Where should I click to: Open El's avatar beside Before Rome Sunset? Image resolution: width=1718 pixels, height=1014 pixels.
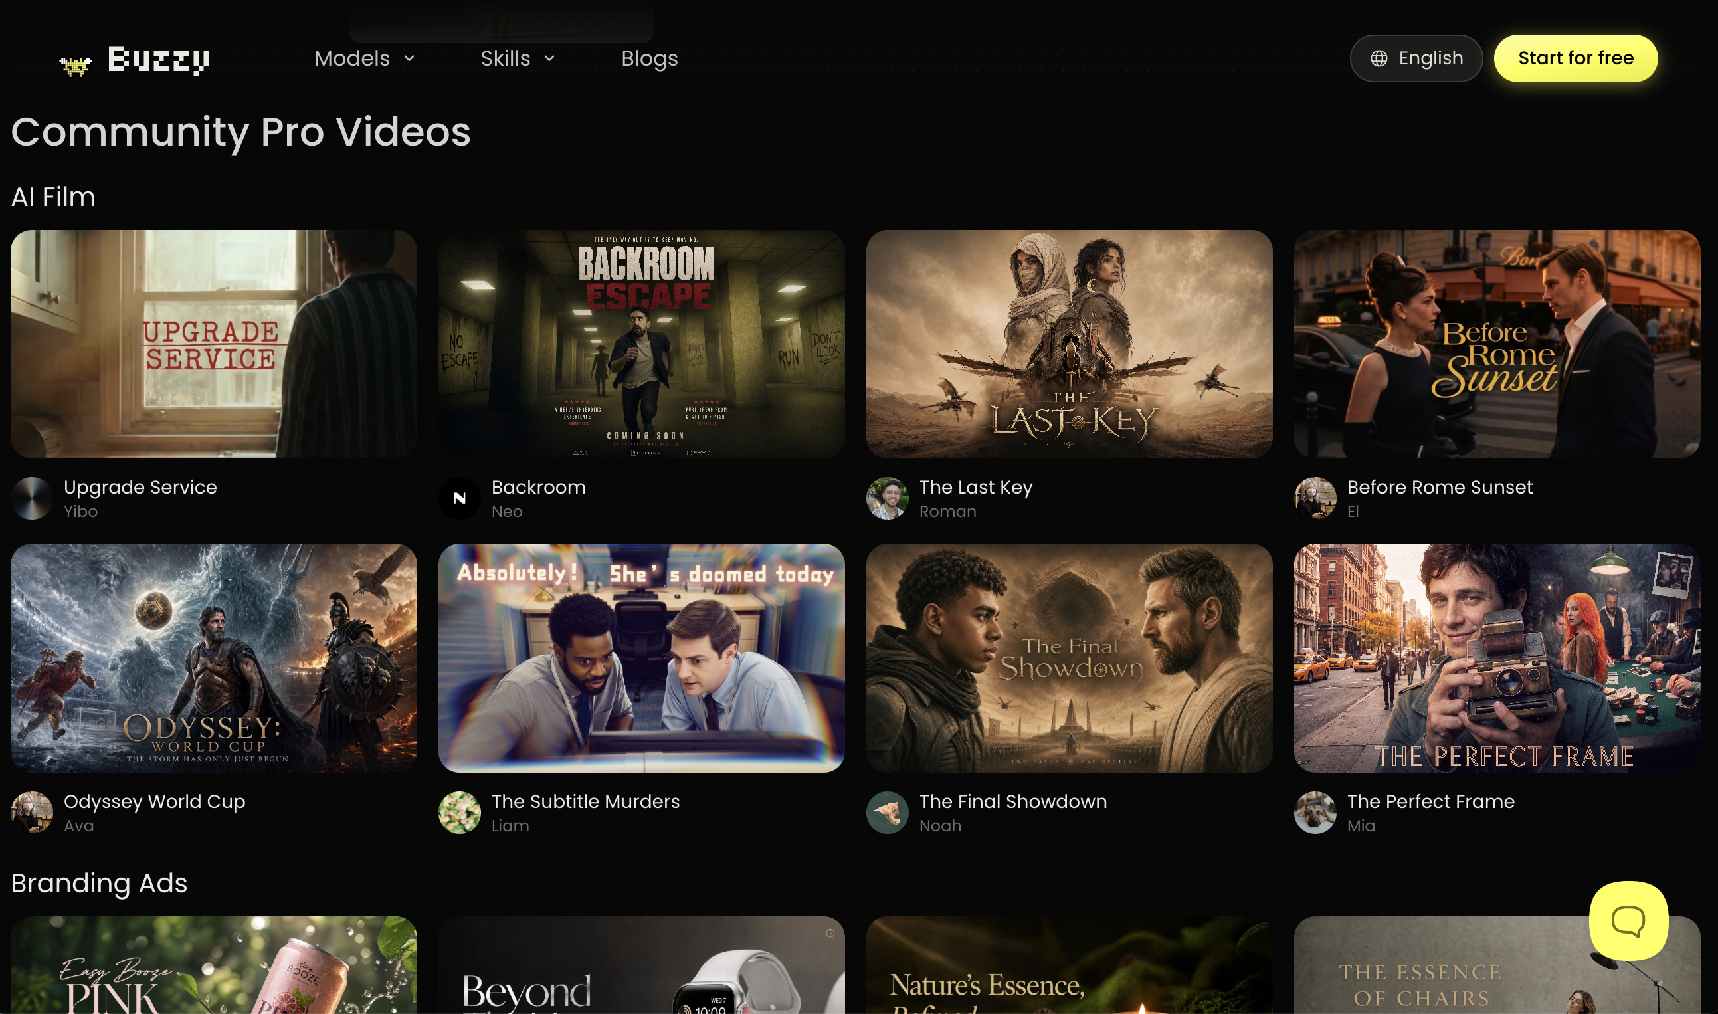[1315, 498]
